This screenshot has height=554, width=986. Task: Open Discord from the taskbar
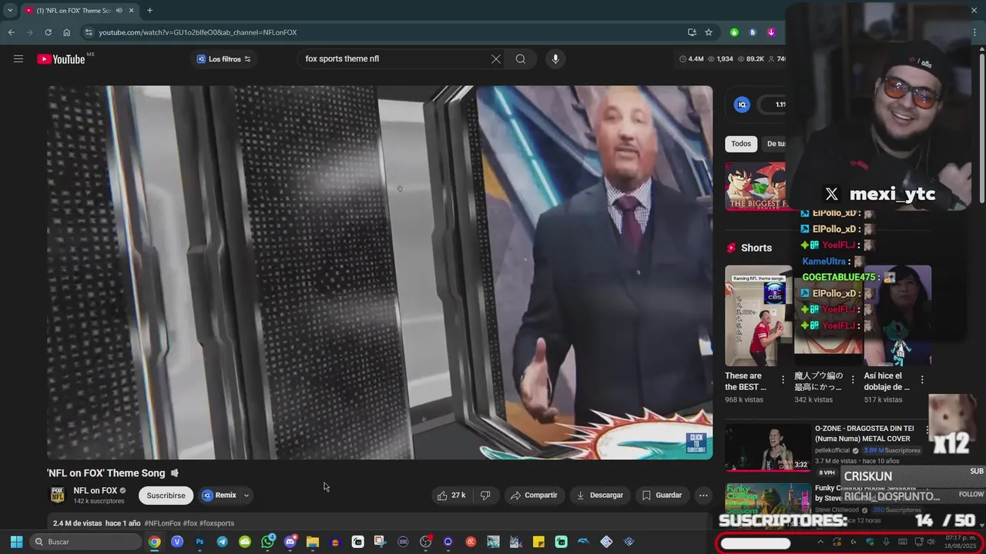[x=290, y=542]
